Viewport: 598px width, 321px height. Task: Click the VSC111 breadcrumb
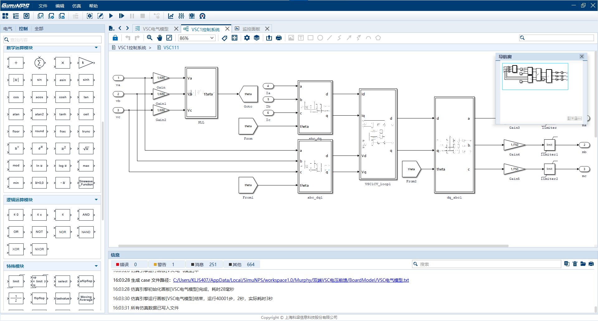coord(171,48)
